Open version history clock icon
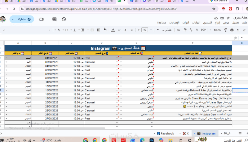The image size is (248, 142). (64, 19)
